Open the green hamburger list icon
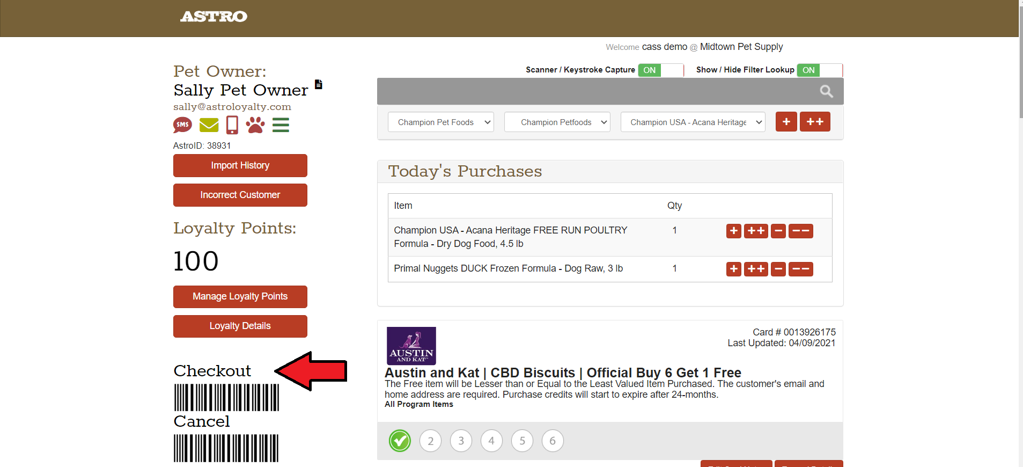 [281, 125]
